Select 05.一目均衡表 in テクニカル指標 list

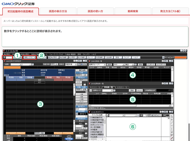click(96, 127)
